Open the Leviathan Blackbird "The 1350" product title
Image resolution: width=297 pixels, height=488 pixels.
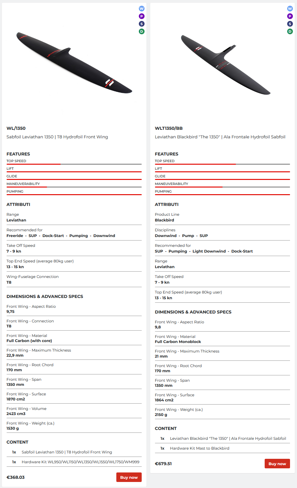220,137
